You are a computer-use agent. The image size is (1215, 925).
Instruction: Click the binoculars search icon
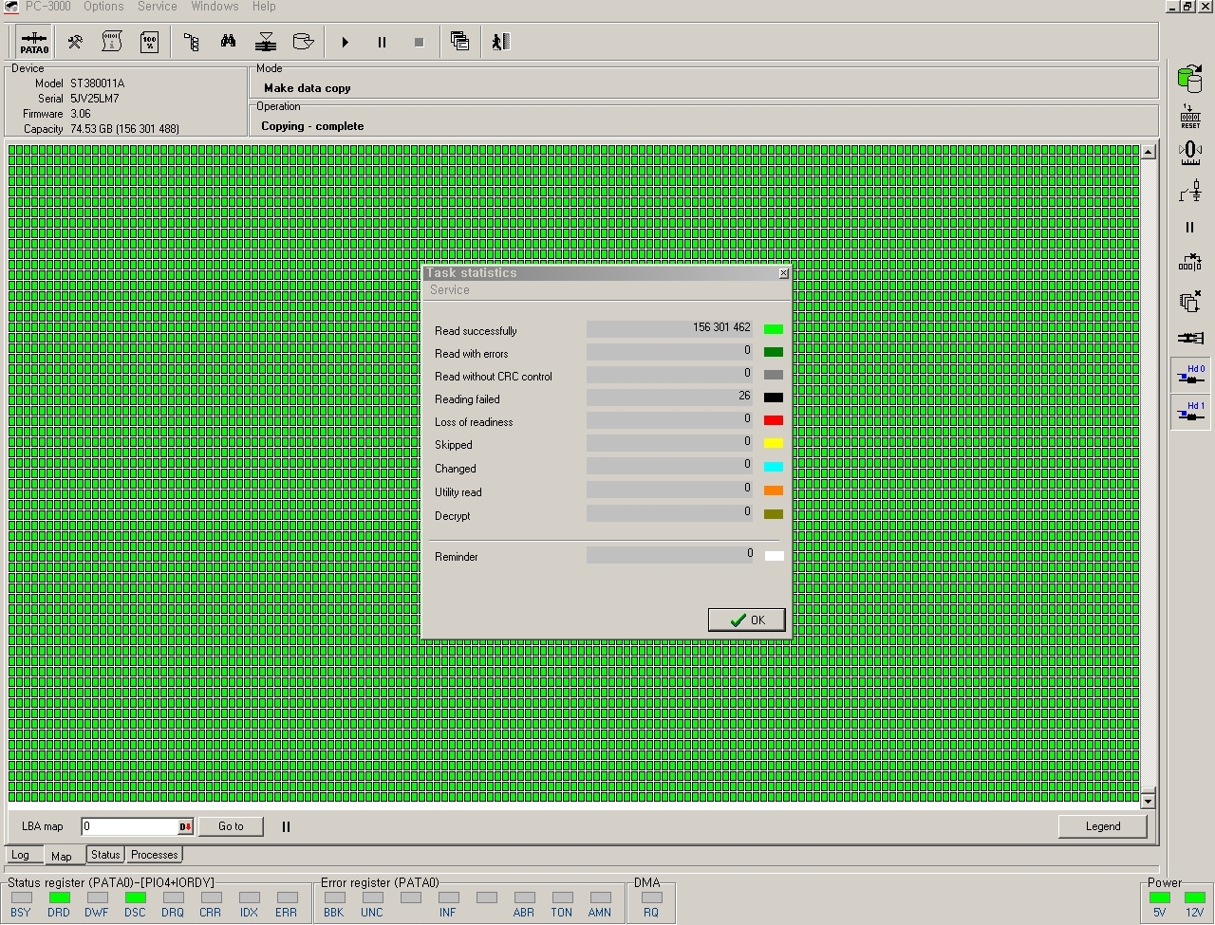228,42
